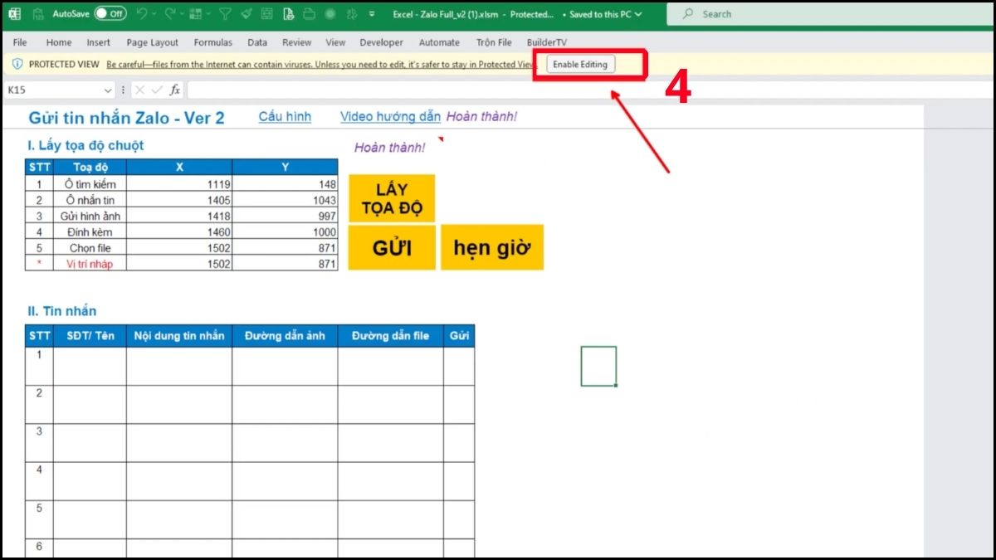Click inside the formula bar input

[589, 90]
